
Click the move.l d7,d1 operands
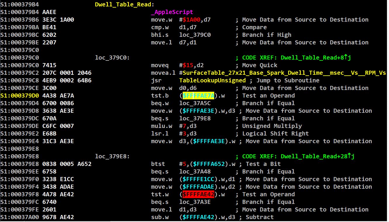coord(188,42)
